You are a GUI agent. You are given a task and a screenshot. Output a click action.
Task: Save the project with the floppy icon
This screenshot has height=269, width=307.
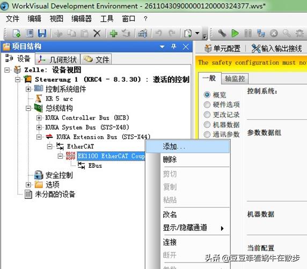(42, 33)
